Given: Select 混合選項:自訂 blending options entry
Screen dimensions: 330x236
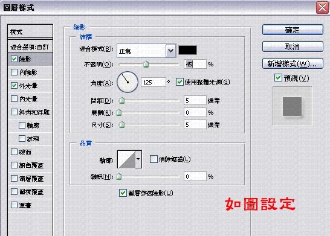Looking at the screenshot, I should point(30,47).
